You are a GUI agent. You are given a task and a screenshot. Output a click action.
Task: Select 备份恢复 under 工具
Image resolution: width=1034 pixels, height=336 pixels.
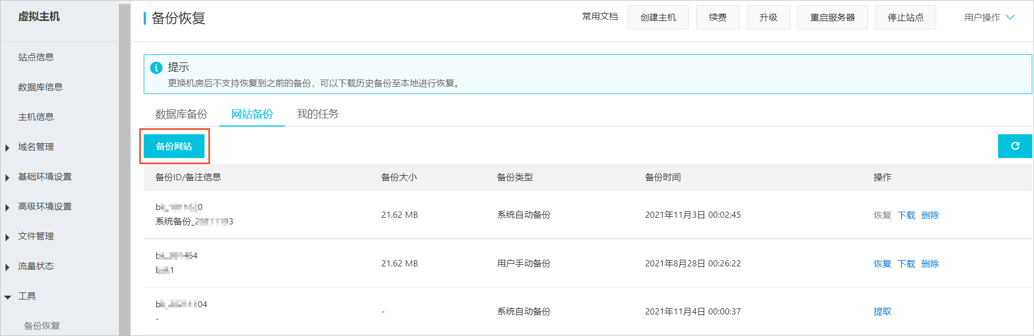(42, 326)
